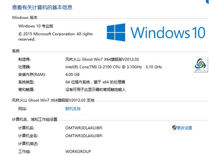Click the Windows 10 专业版 edition text
Screen dimensions: 209x156
click(x=36, y=26)
